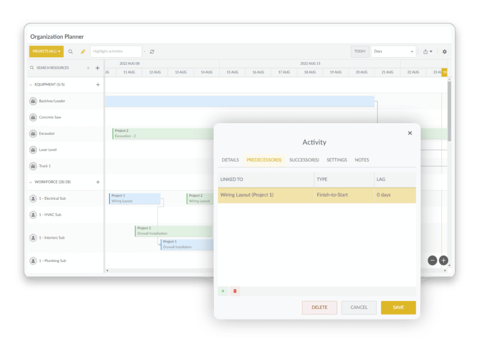Open planner settings via the gear icon
The width and height of the screenshot is (479, 342).
(x=444, y=51)
